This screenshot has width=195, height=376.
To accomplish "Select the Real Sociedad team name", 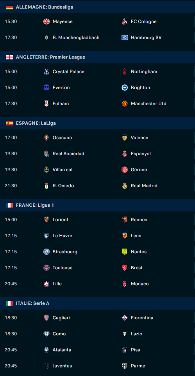I will (68, 154).
